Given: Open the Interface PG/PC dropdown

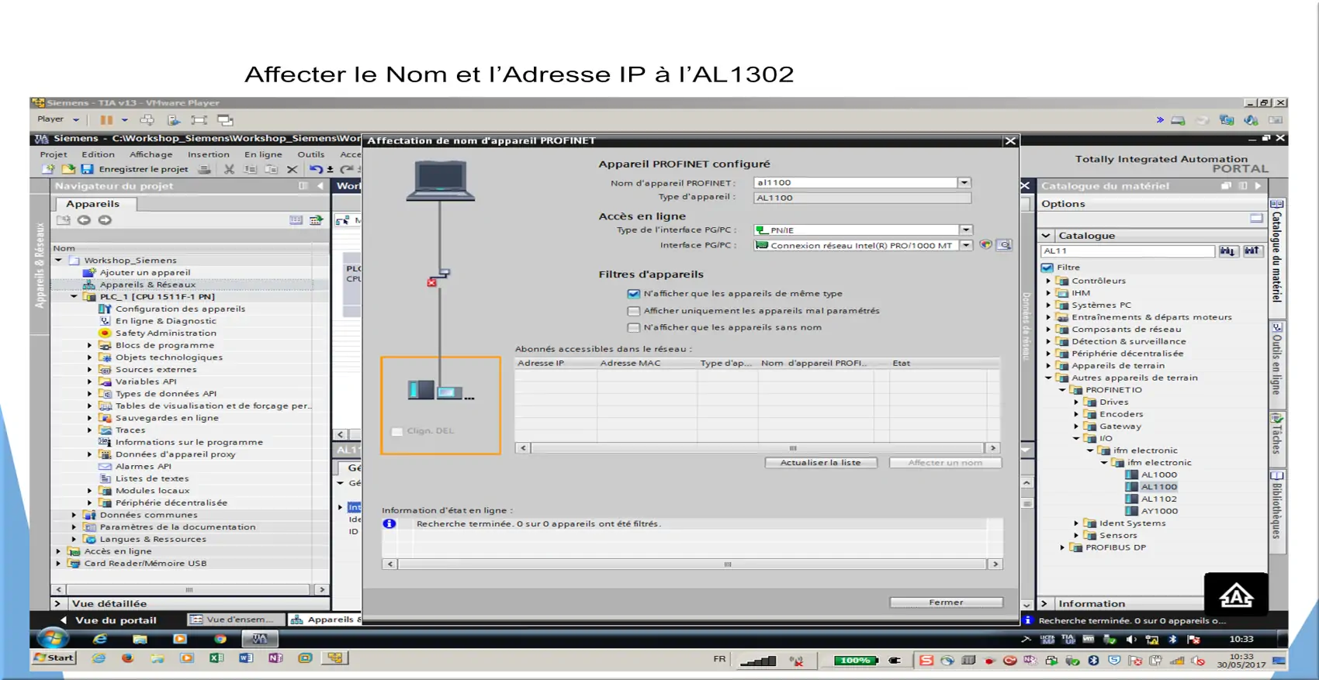Looking at the screenshot, I should [x=965, y=245].
